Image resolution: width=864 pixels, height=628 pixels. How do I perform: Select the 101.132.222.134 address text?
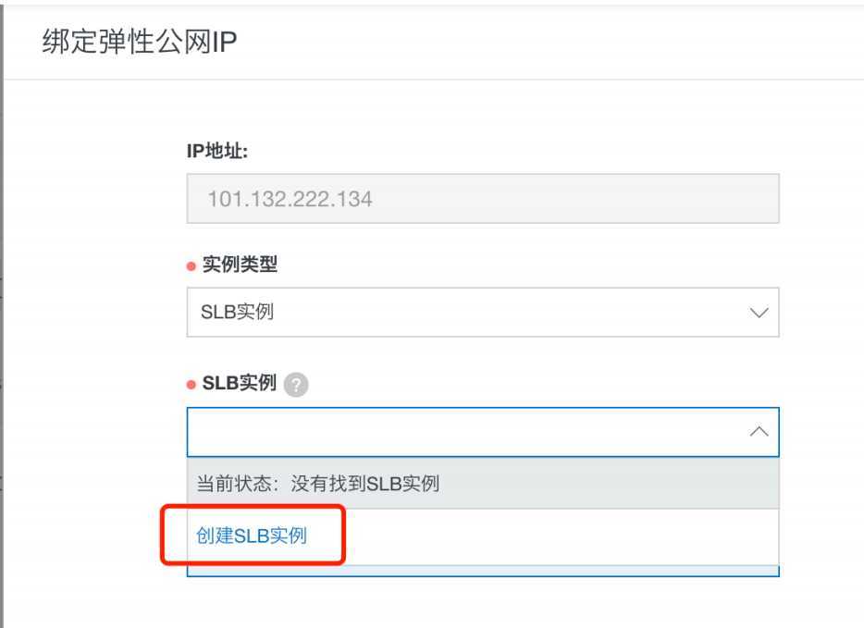[x=290, y=199]
